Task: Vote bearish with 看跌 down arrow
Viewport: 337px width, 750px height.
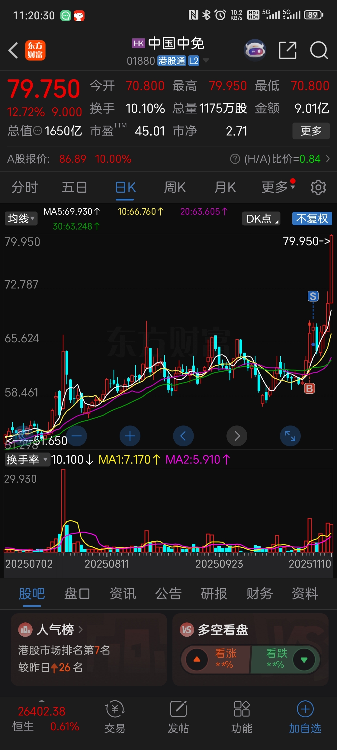Action: (x=304, y=660)
